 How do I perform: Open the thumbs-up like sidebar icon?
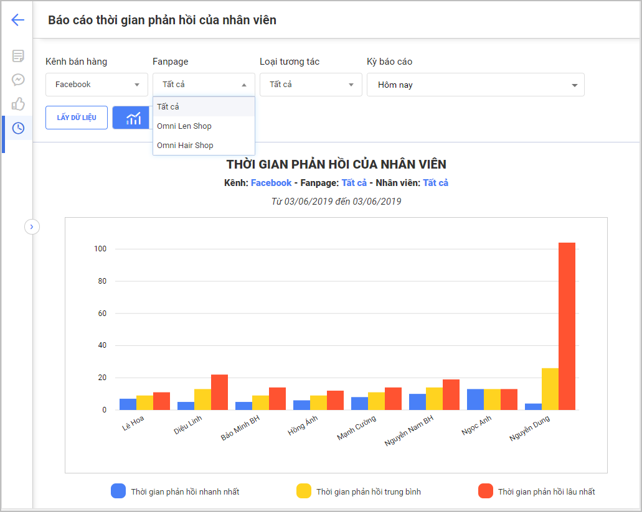[18, 104]
